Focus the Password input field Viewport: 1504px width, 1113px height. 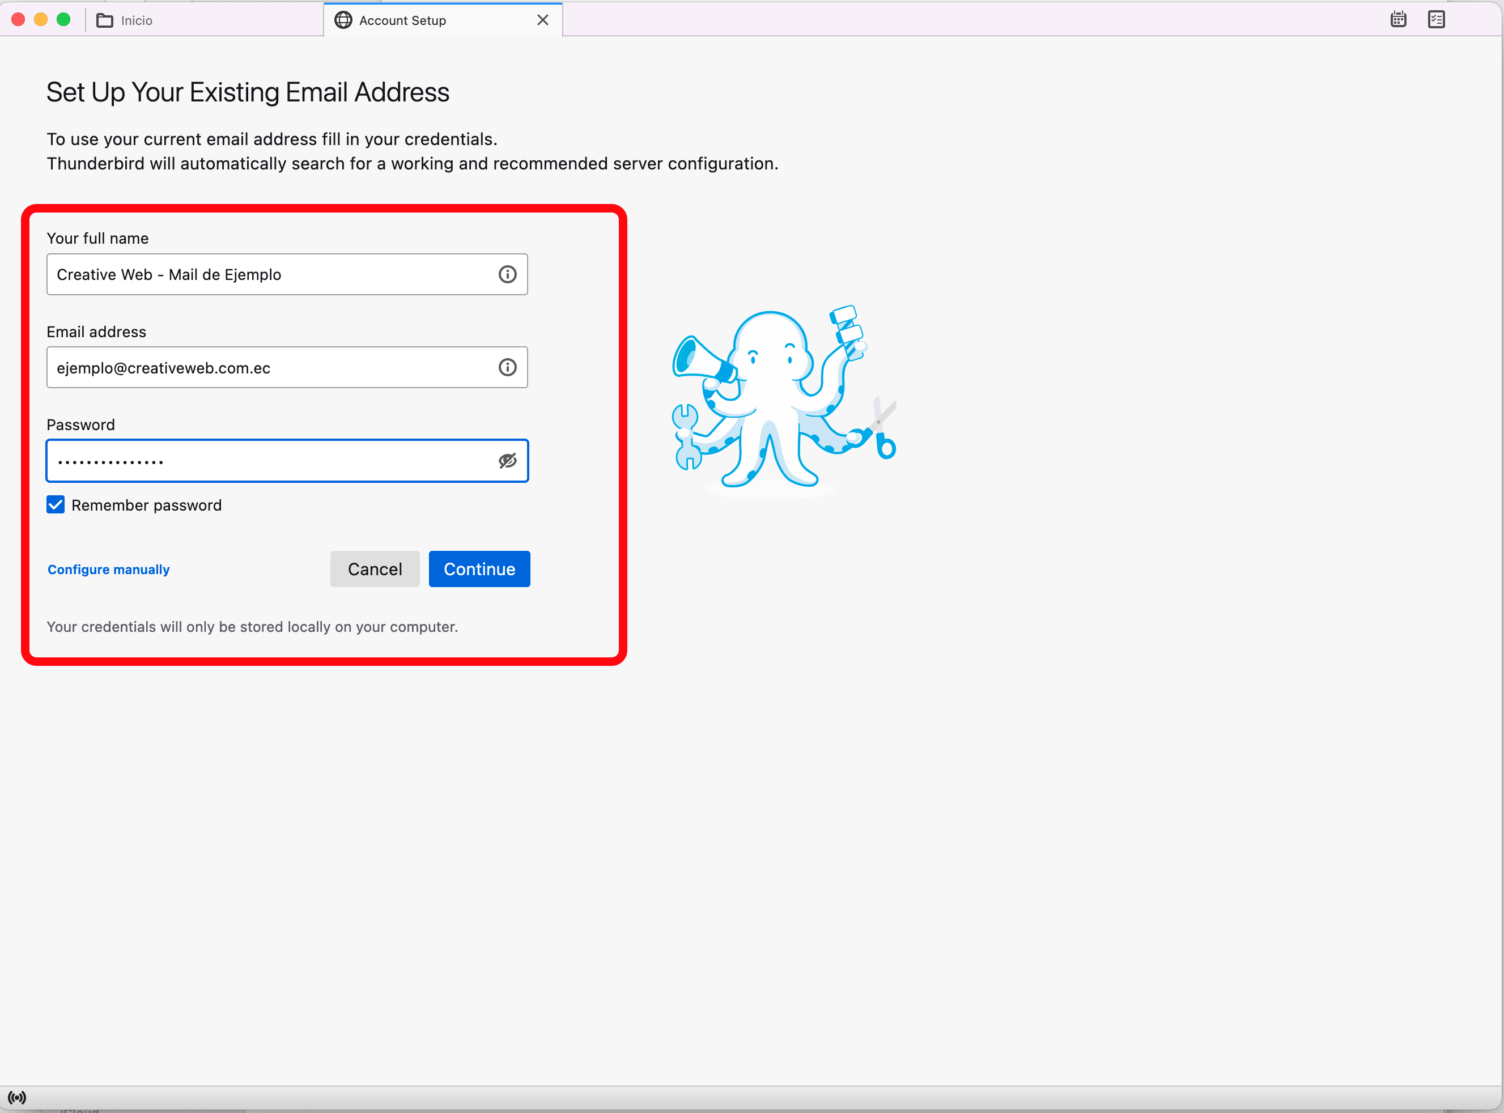287,461
